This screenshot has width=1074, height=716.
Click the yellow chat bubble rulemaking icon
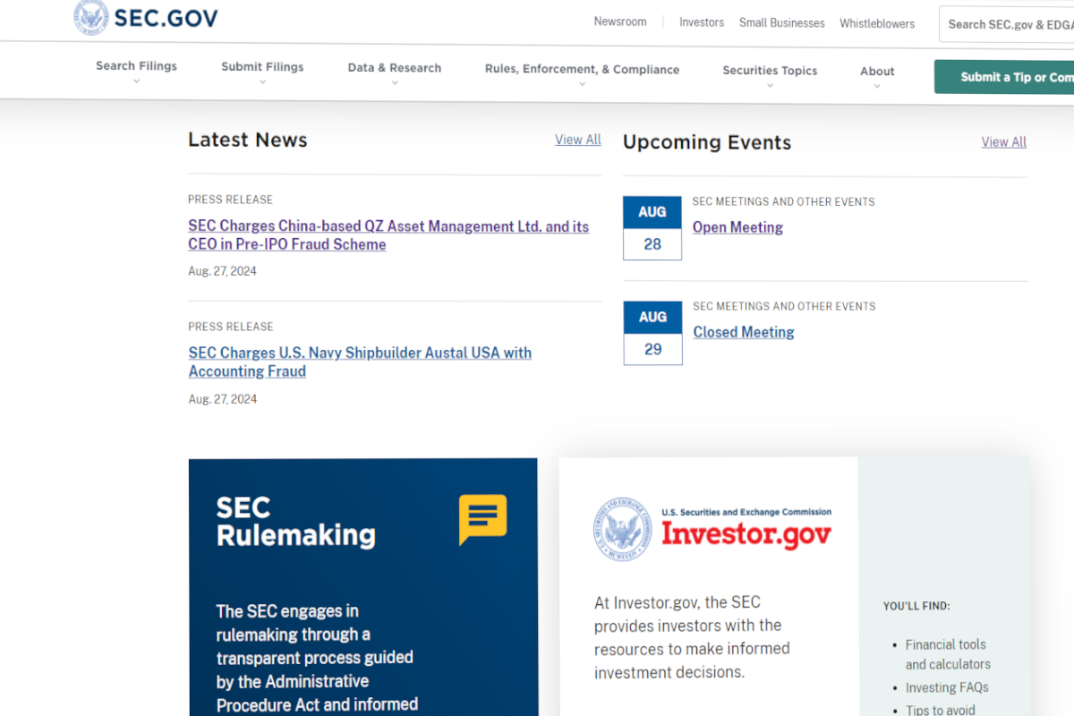pyautogui.click(x=482, y=518)
